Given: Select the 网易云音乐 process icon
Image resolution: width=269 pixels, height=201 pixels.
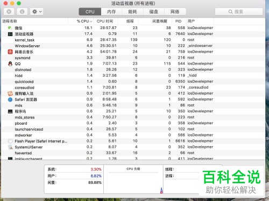Looking at the screenshot, I should 10,52.
